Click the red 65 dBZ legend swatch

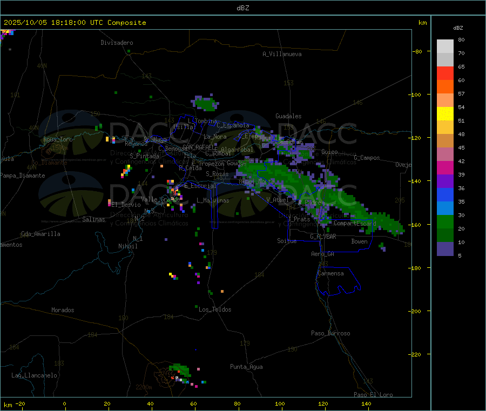click(x=445, y=73)
